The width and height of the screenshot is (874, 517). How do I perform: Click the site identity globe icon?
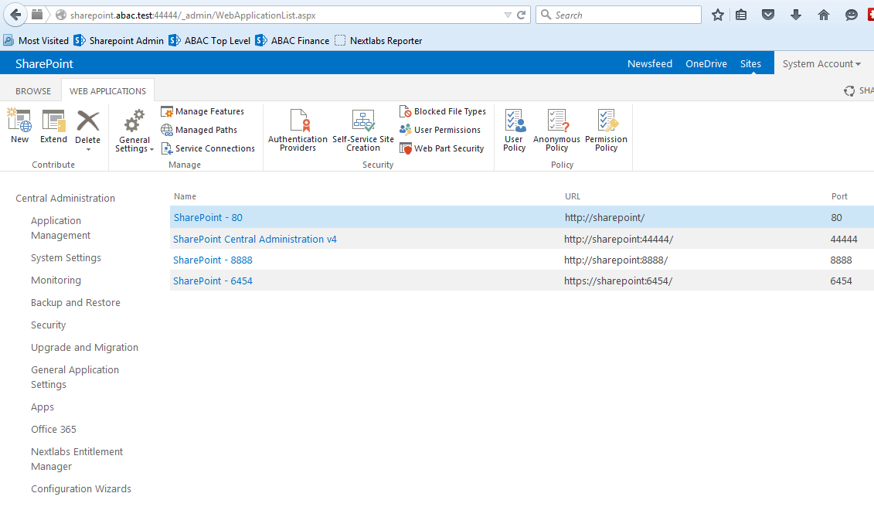point(61,15)
